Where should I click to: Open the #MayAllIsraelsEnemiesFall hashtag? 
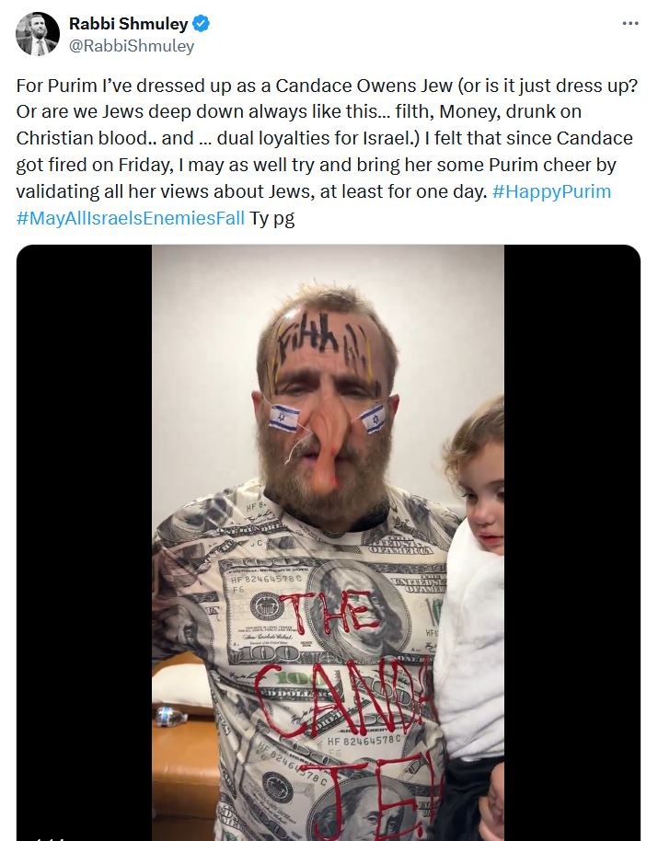pos(131,218)
